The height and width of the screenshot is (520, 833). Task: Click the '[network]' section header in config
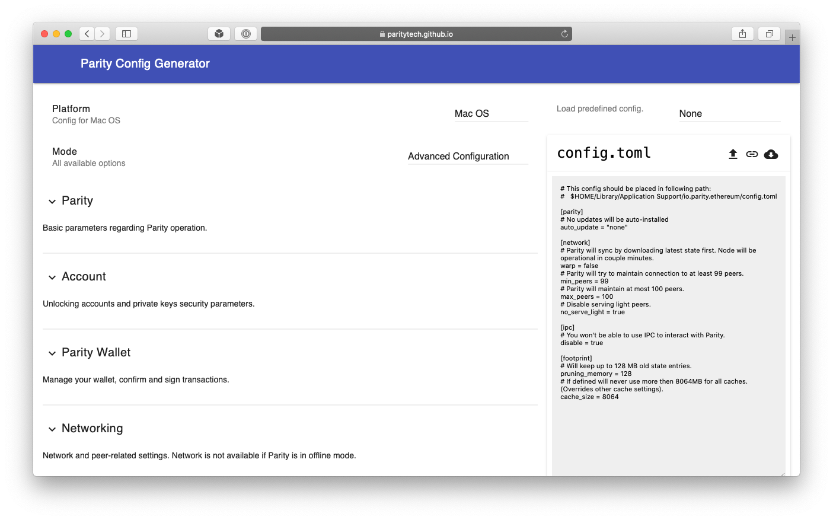575,243
